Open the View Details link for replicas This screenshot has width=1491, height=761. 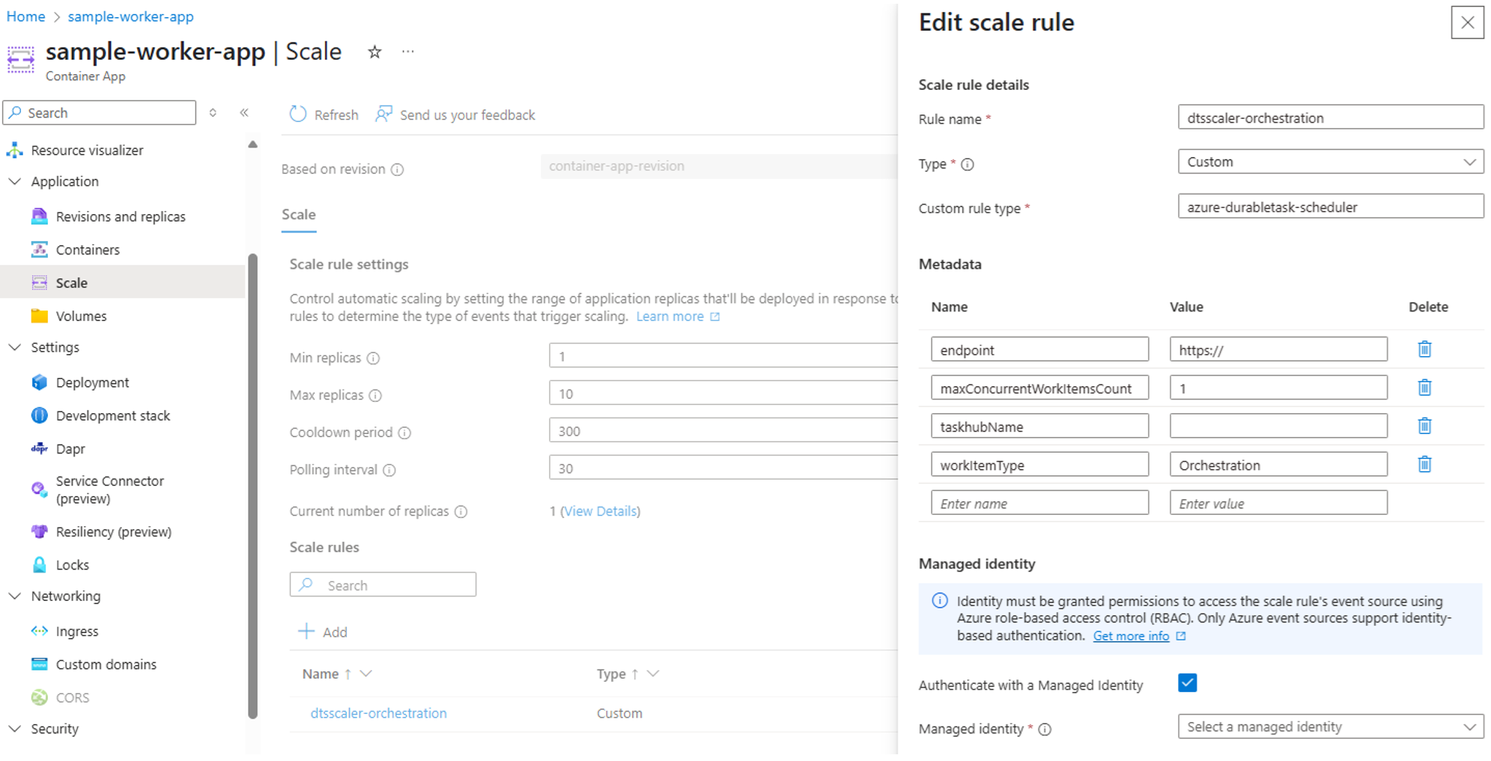coord(600,510)
